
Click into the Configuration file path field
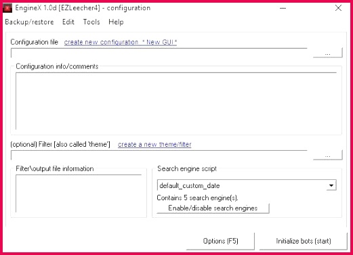pos(159,53)
